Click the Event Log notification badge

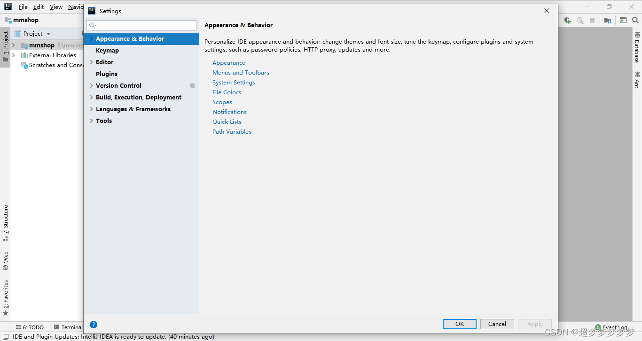click(x=598, y=327)
